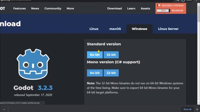
Task: Open the More navigation menu
Action: 70,8
